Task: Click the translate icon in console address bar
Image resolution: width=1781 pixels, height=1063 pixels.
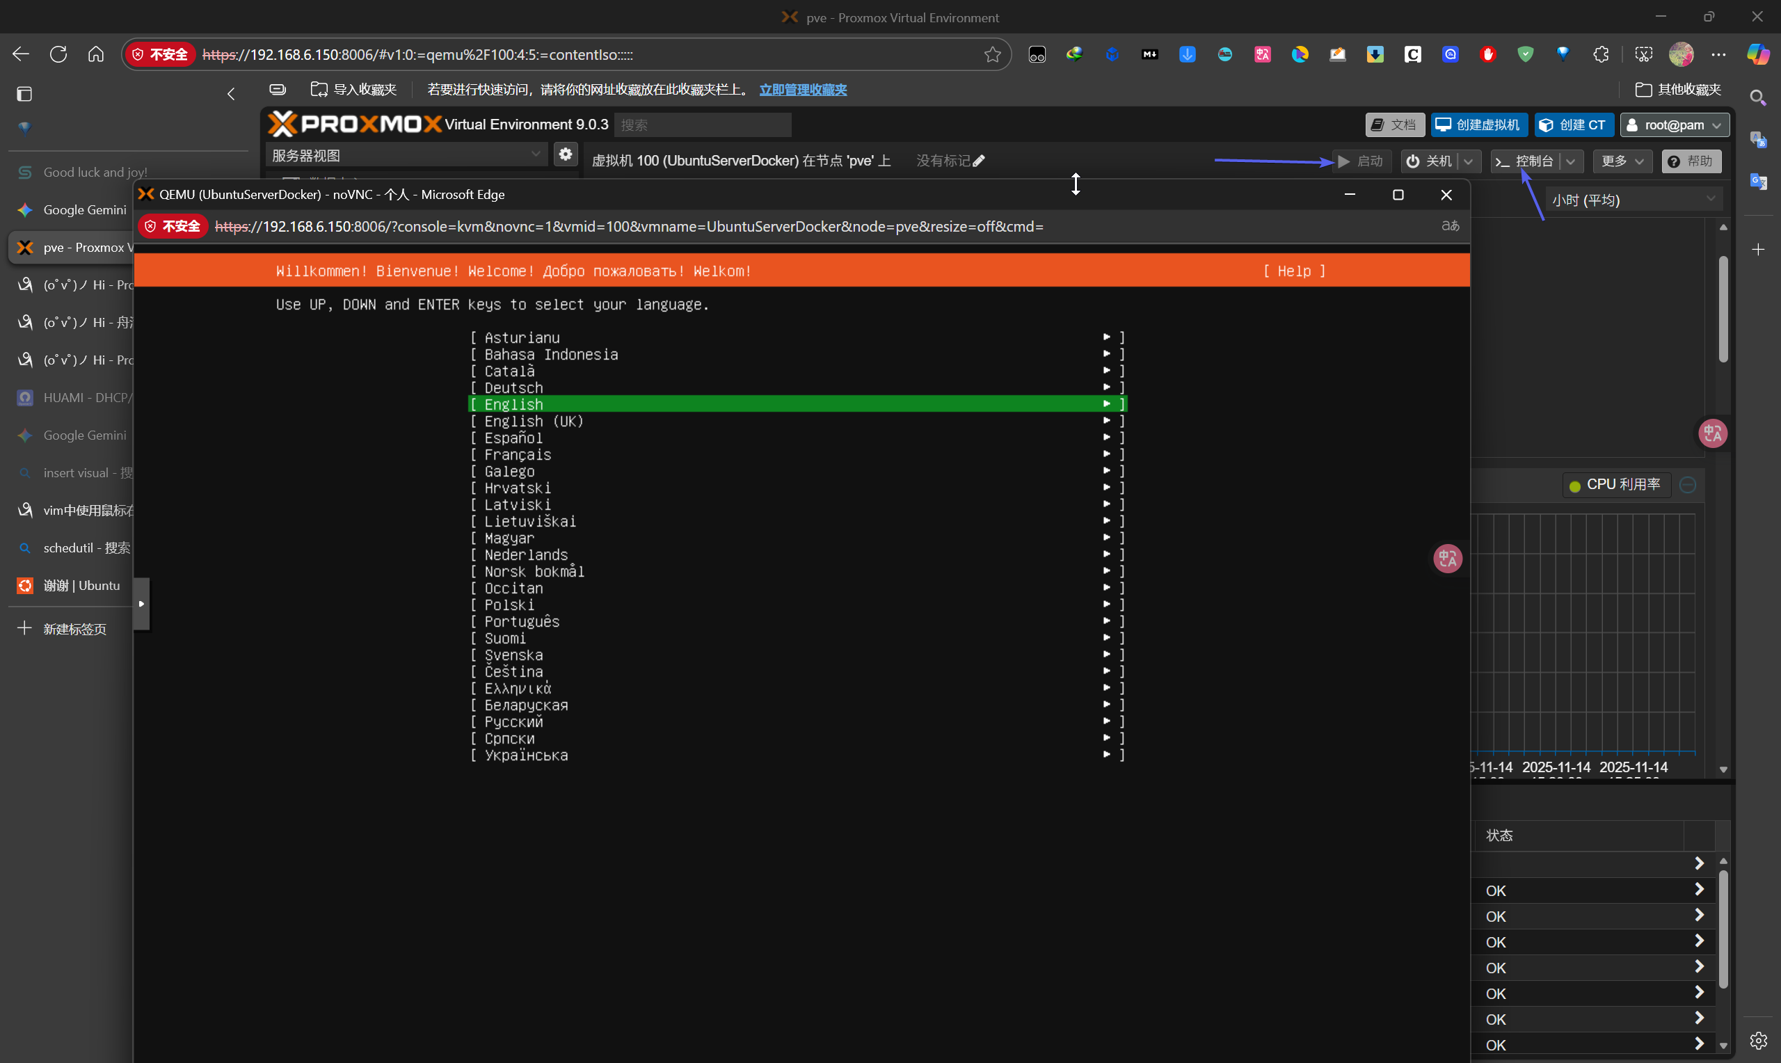Action: pyautogui.click(x=1450, y=226)
